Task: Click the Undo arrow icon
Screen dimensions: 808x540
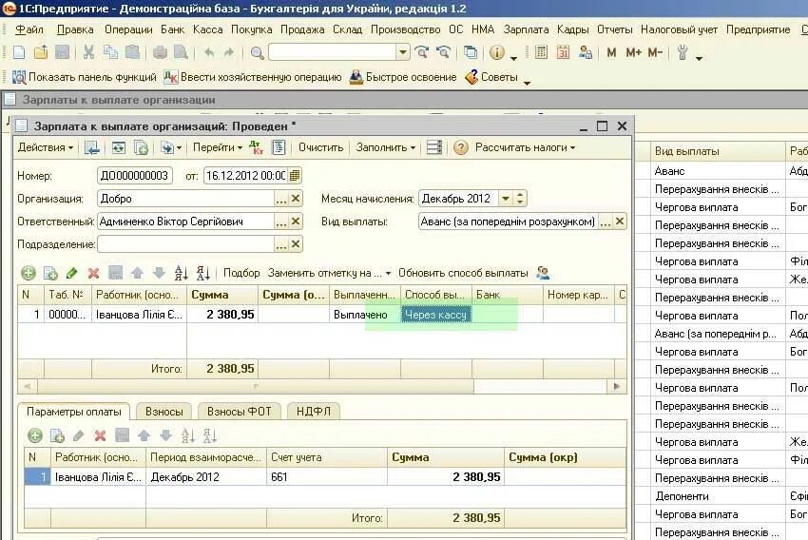Action: pyautogui.click(x=209, y=52)
